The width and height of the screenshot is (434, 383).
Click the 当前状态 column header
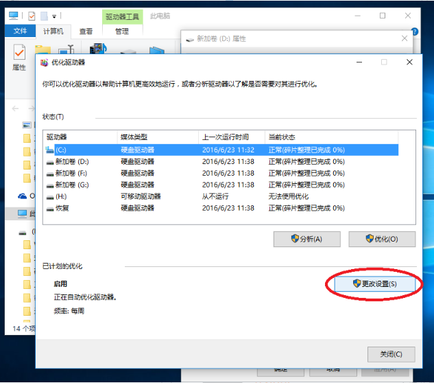point(332,137)
